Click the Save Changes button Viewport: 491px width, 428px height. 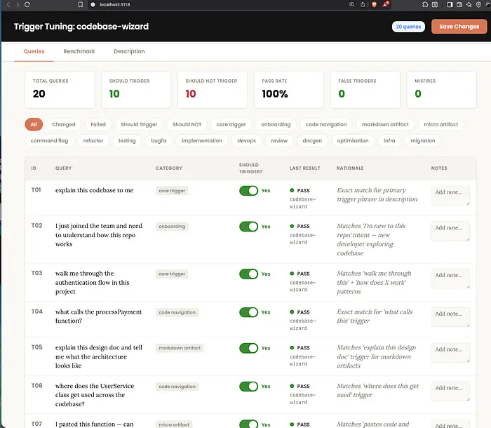[459, 27]
